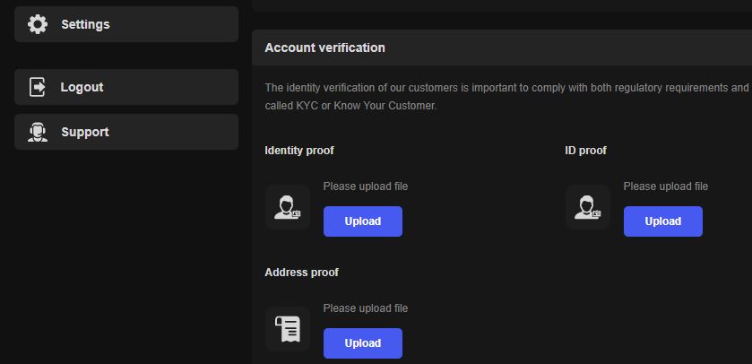752x364 pixels.
Task: Click the Support headset agent icon
Action: 38,132
